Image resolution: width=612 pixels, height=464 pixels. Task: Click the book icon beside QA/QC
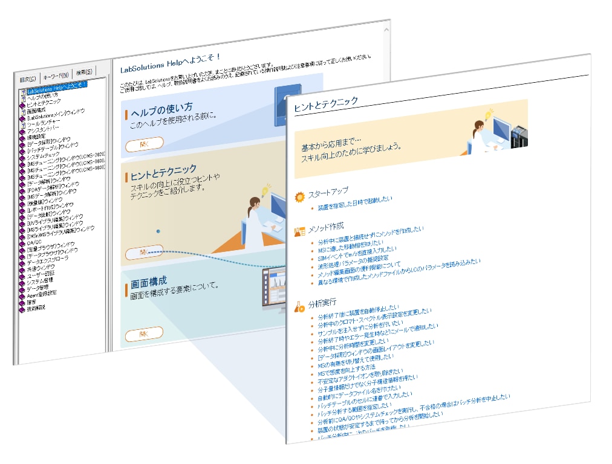[22, 243]
